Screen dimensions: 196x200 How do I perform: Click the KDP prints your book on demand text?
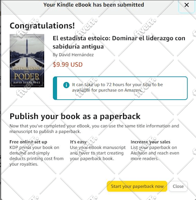pos(36,156)
